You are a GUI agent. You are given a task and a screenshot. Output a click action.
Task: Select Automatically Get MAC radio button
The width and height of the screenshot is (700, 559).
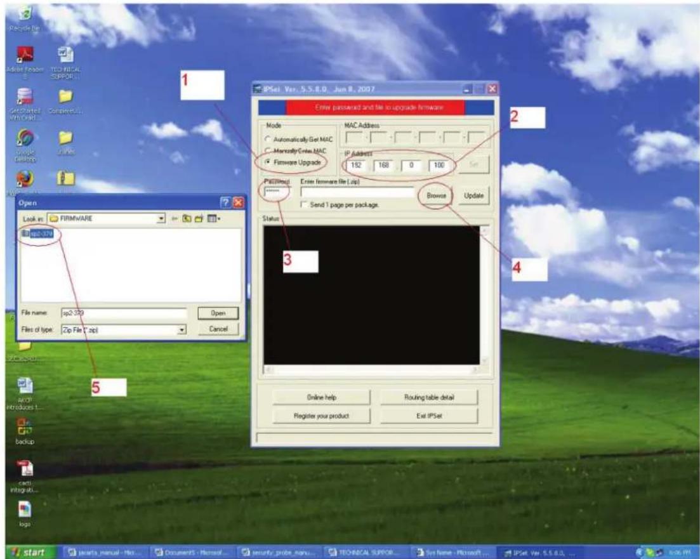pyautogui.click(x=268, y=140)
